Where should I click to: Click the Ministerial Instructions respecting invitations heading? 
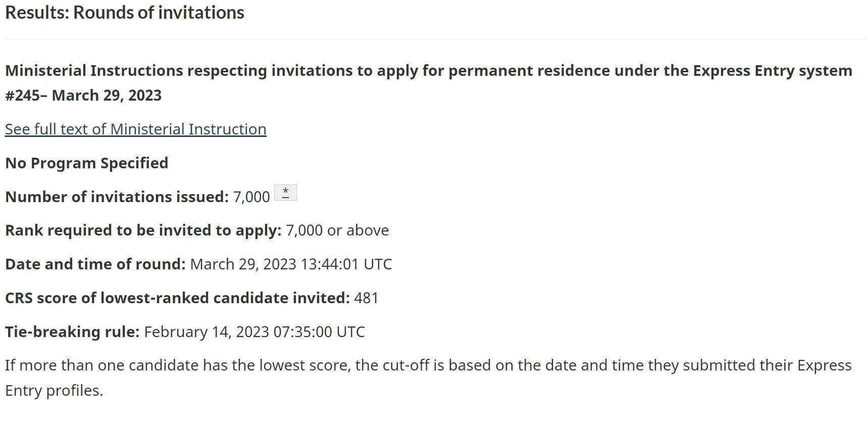429,71
